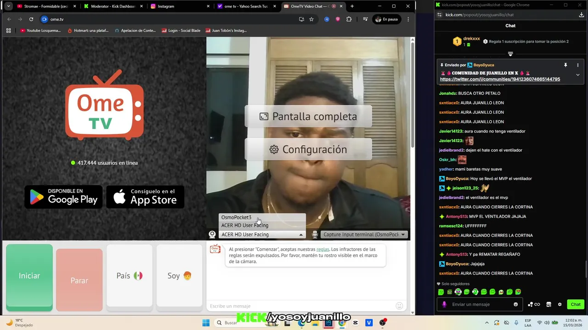This screenshot has width=588, height=330.
Task: Open Hotmart bookmark
Action: coord(88,30)
